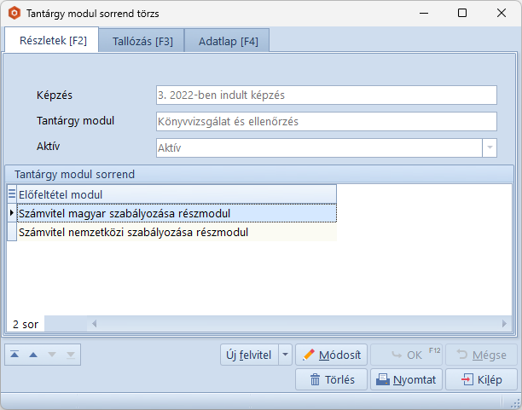Jump to first record navigation arrow

coord(15,355)
